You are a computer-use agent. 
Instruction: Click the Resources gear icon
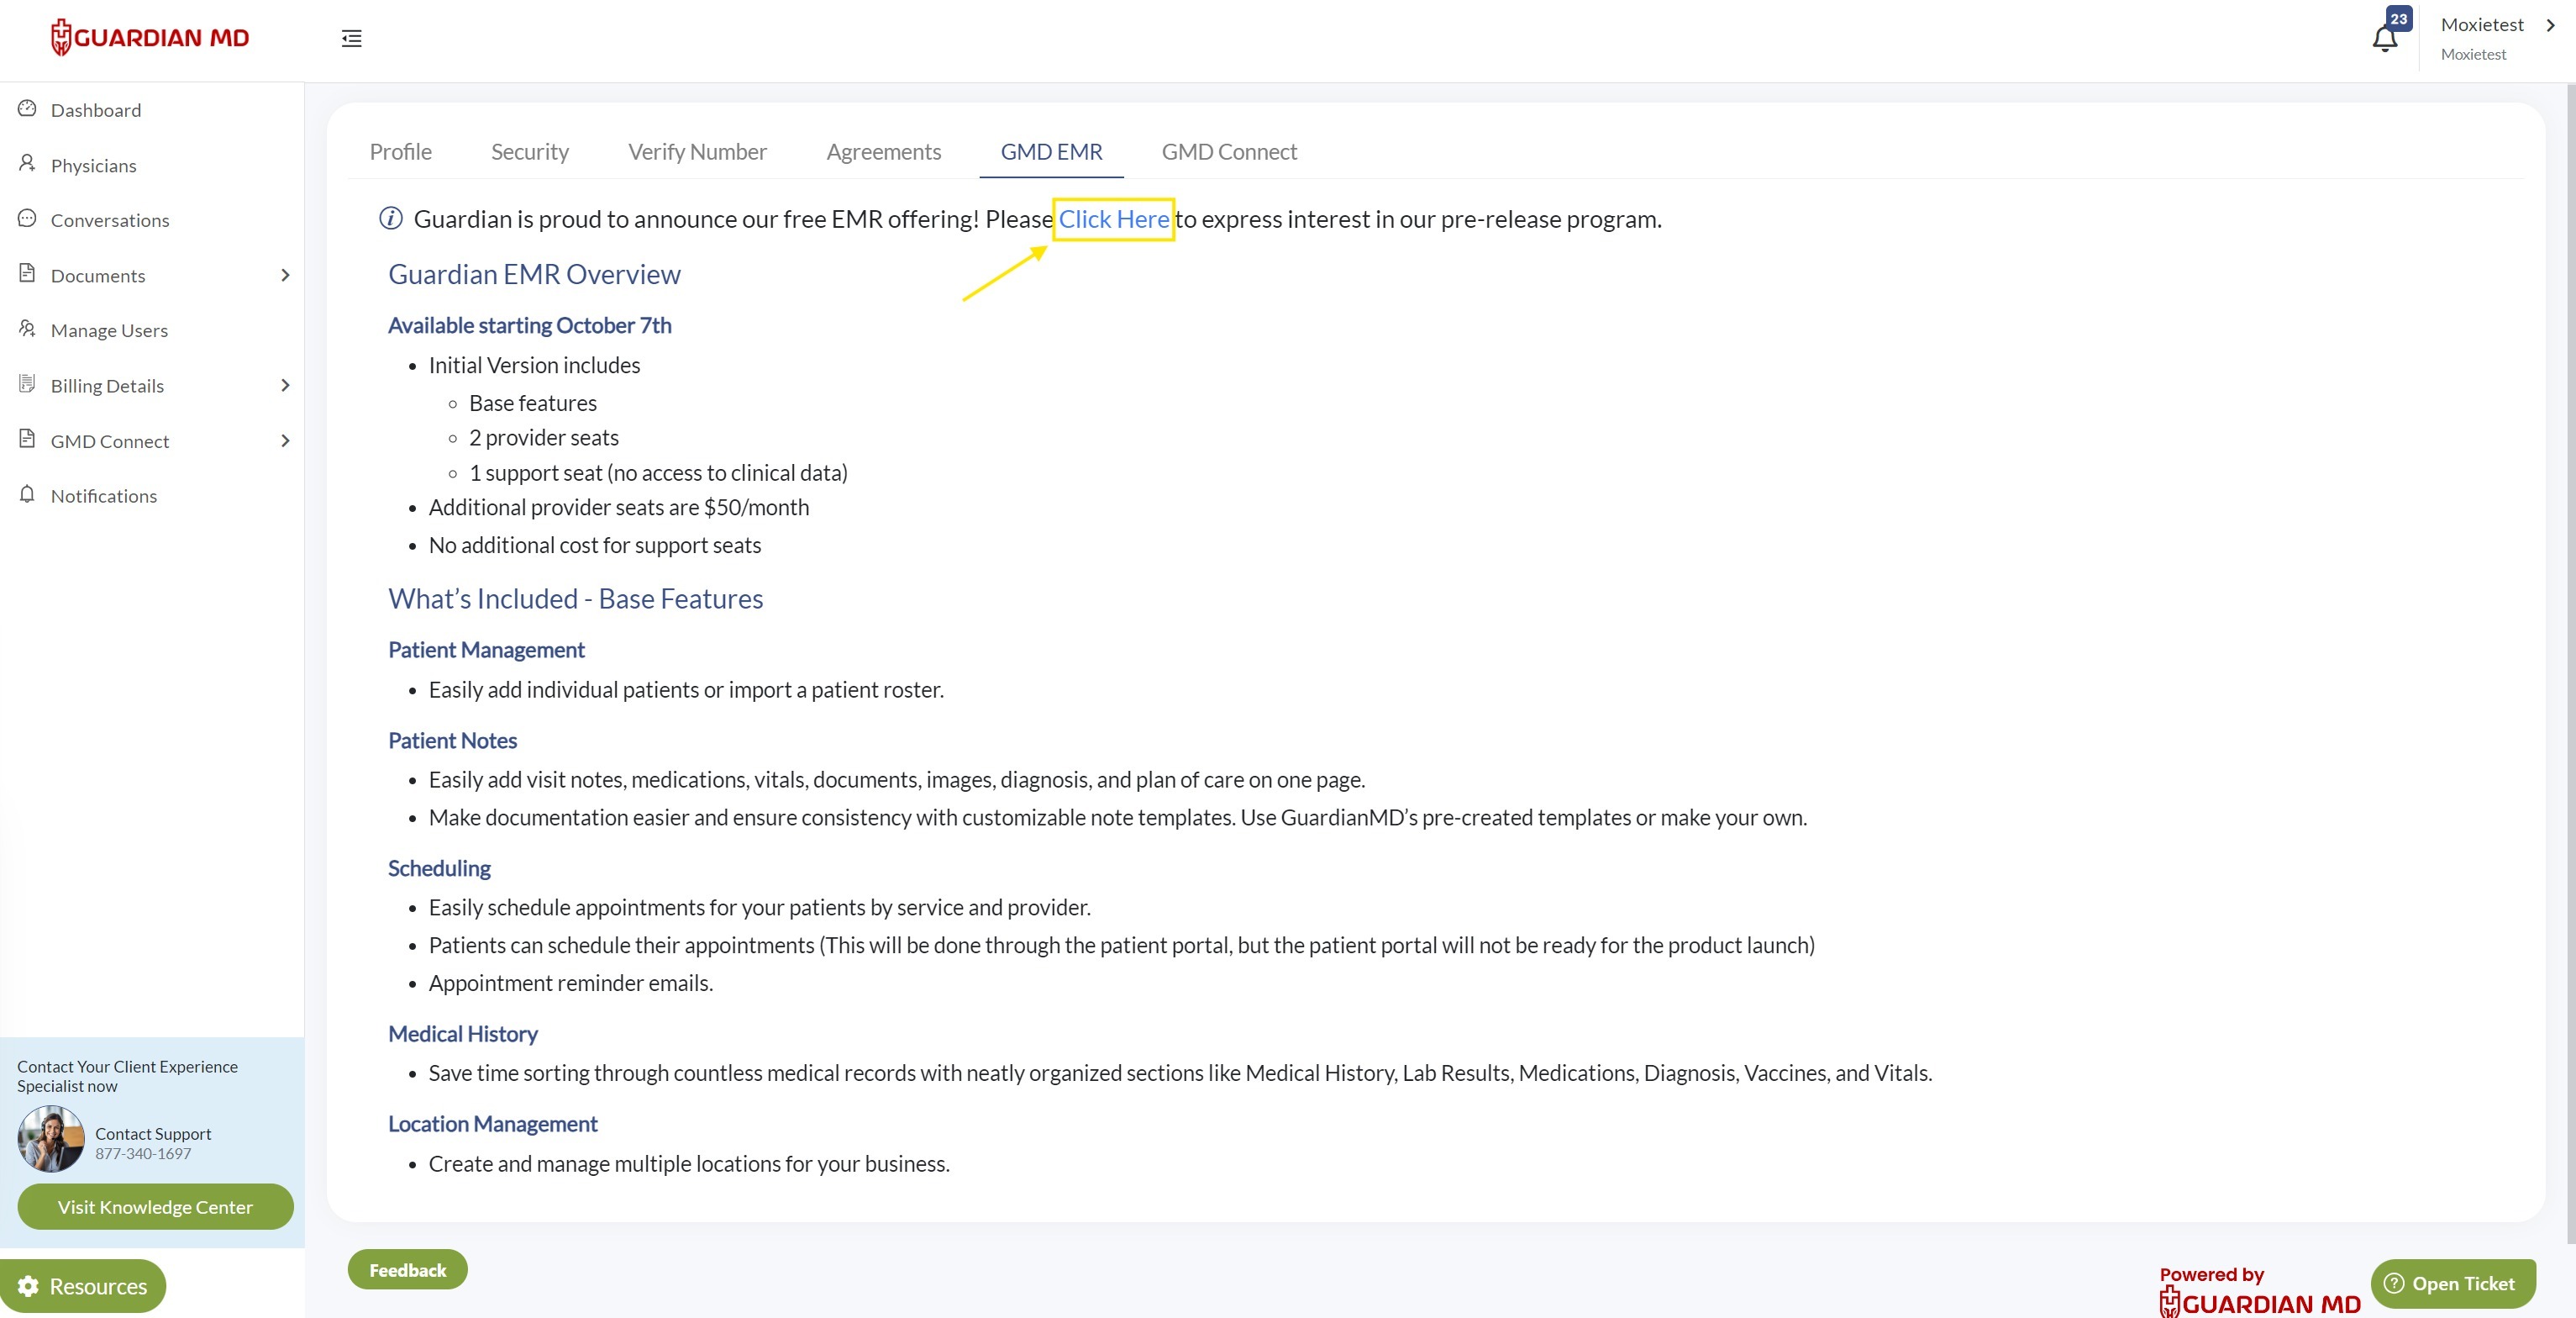coord(28,1286)
